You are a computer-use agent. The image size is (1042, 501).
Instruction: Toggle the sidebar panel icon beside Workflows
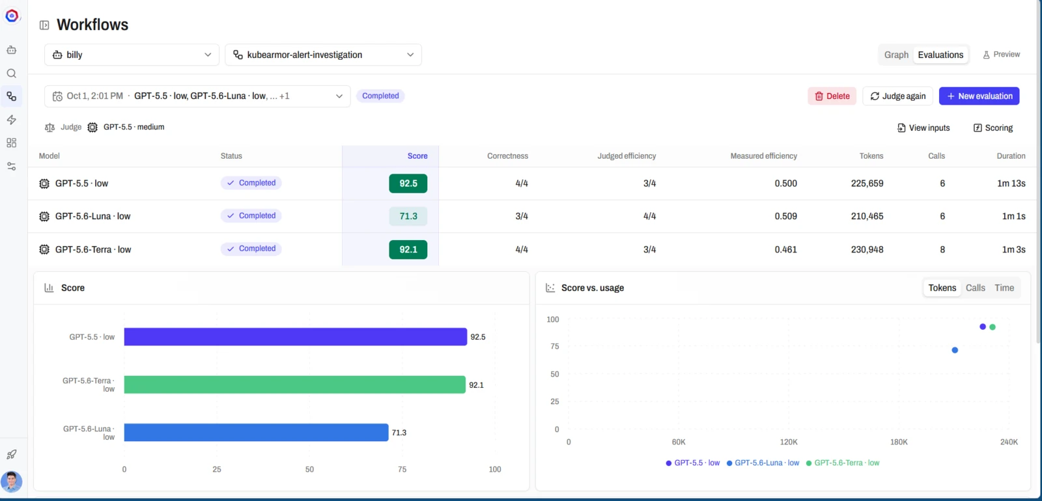tap(44, 25)
